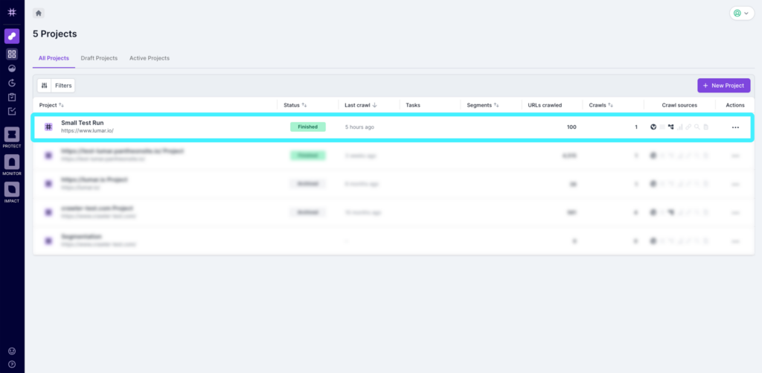
Task: Click the crawl history clock icon in the sidebar
Action: pyautogui.click(x=12, y=83)
